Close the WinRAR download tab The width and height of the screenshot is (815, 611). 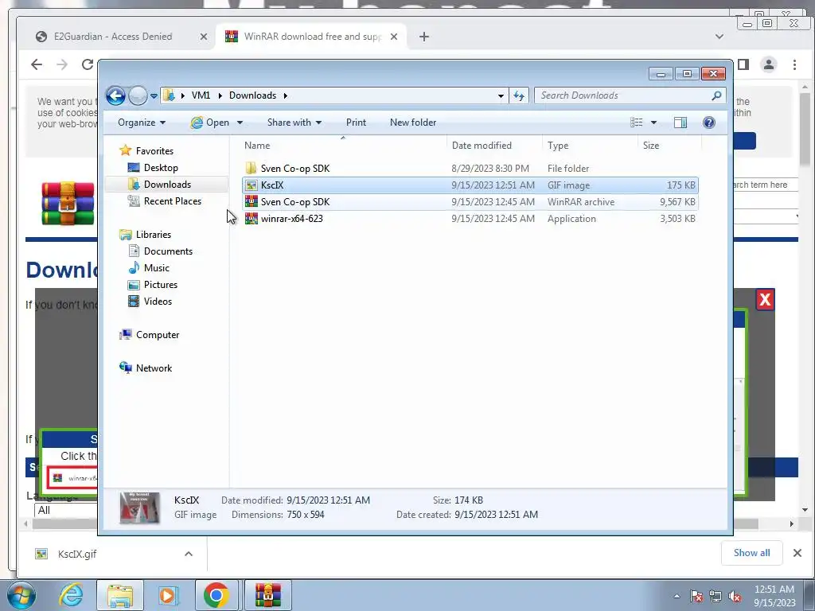393,37
